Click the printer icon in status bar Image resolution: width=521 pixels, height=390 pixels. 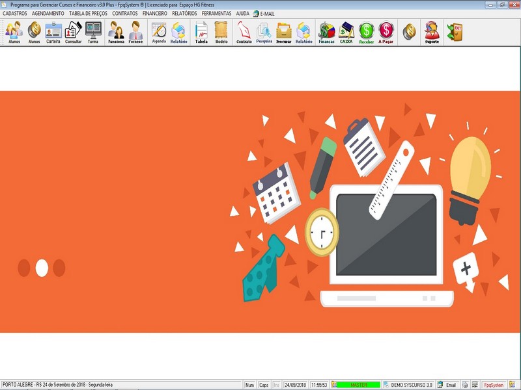pos(465,385)
